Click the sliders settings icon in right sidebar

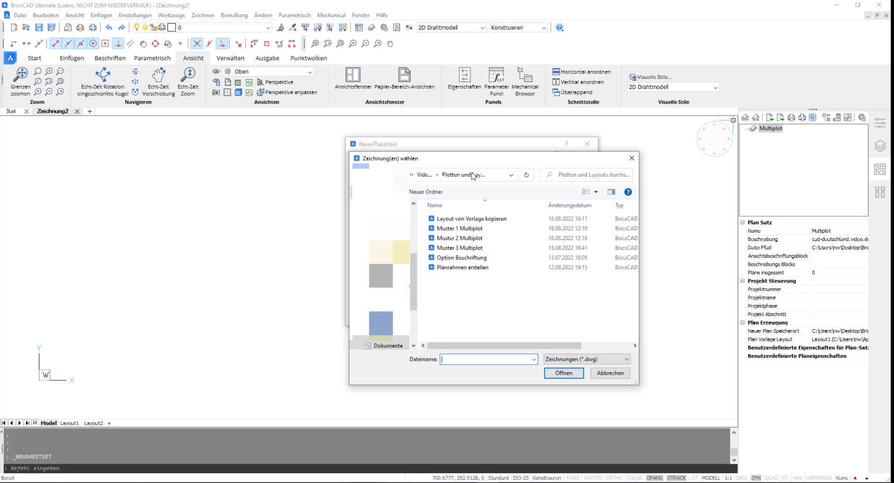point(880,123)
